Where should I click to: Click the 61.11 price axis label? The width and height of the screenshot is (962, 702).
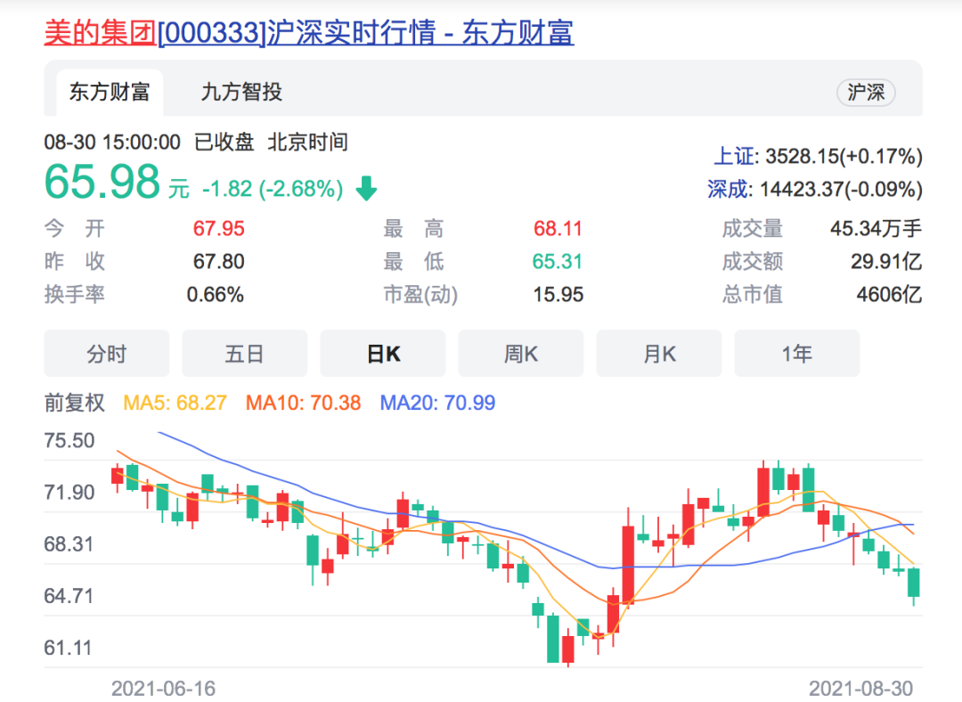(x=68, y=648)
